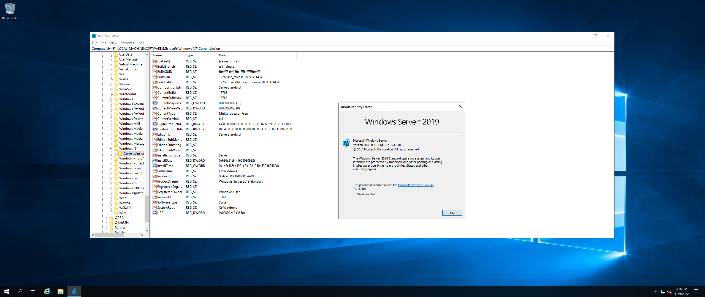Click the WSDAPI folder icon
This screenshot has width=705, height=297.
[116, 208]
